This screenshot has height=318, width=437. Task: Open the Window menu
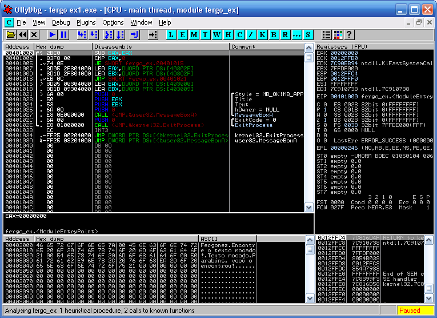pyautogui.click(x=141, y=22)
